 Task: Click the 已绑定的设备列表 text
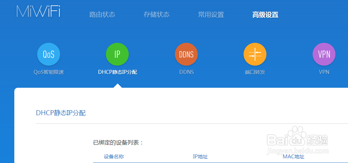pos(118,143)
